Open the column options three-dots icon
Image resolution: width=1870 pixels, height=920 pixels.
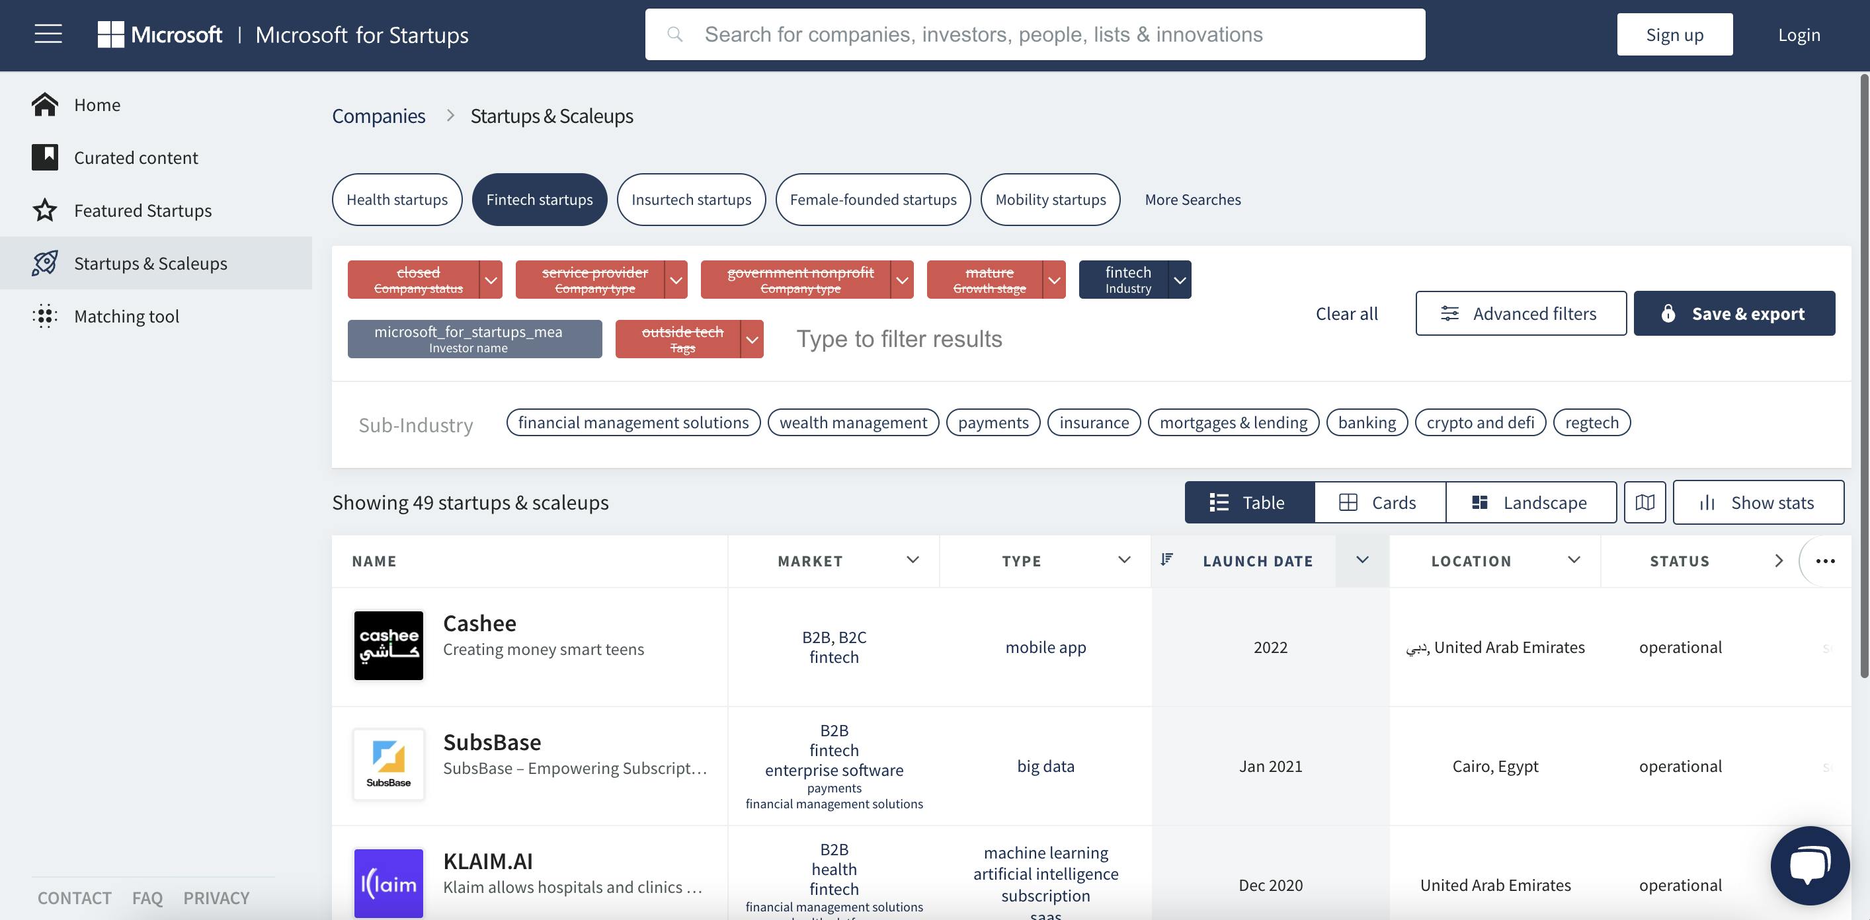(1825, 561)
